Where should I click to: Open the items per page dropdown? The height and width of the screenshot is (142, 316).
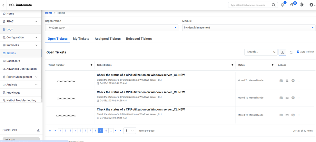tap(130, 131)
